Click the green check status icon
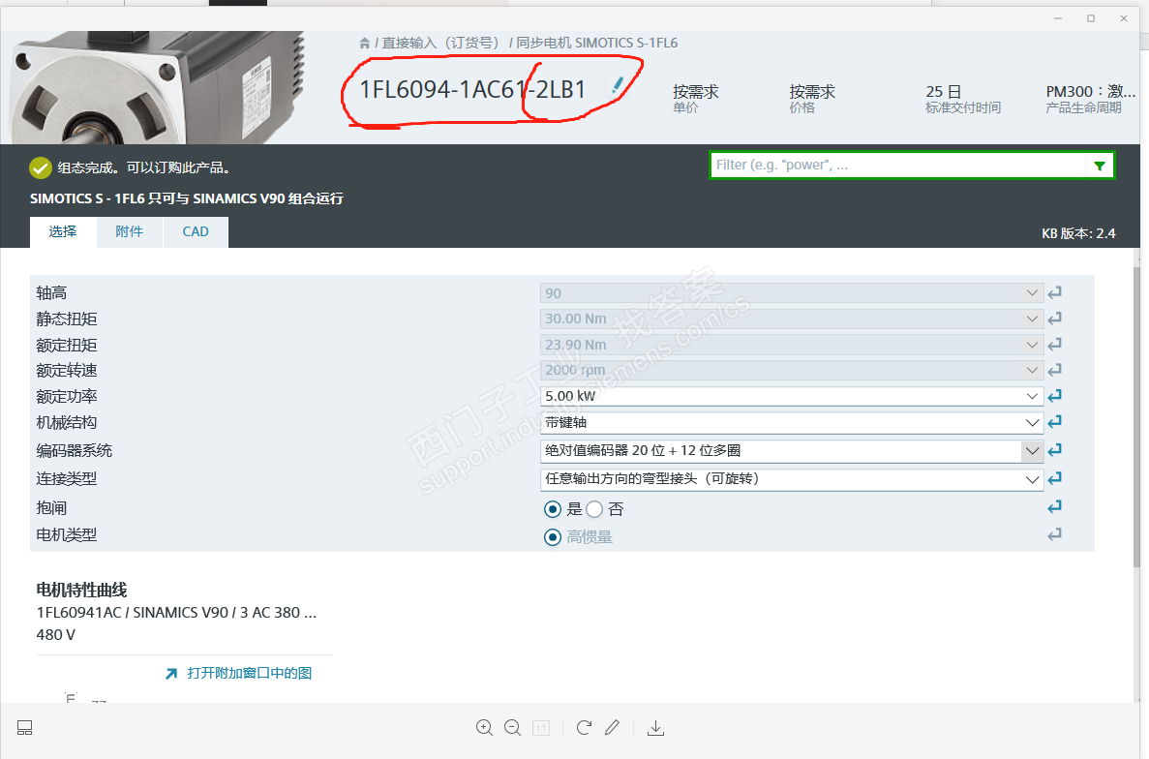Image resolution: width=1149 pixels, height=759 pixels. 41,167
